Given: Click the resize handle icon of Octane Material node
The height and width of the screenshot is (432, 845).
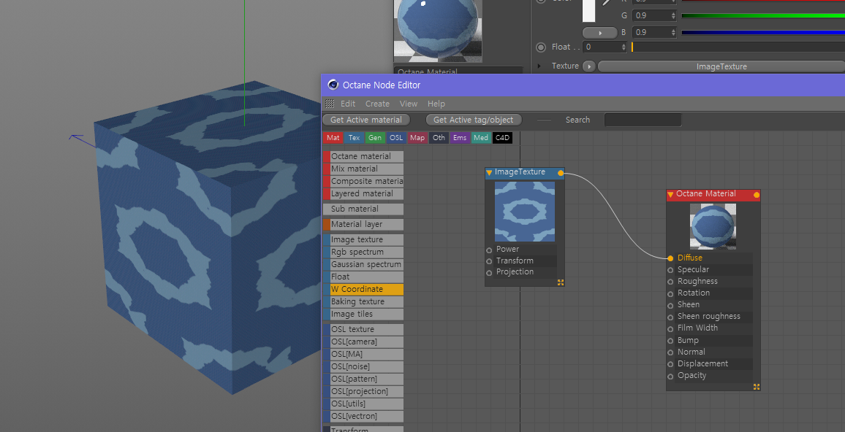Looking at the screenshot, I should click(x=757, y=386).
